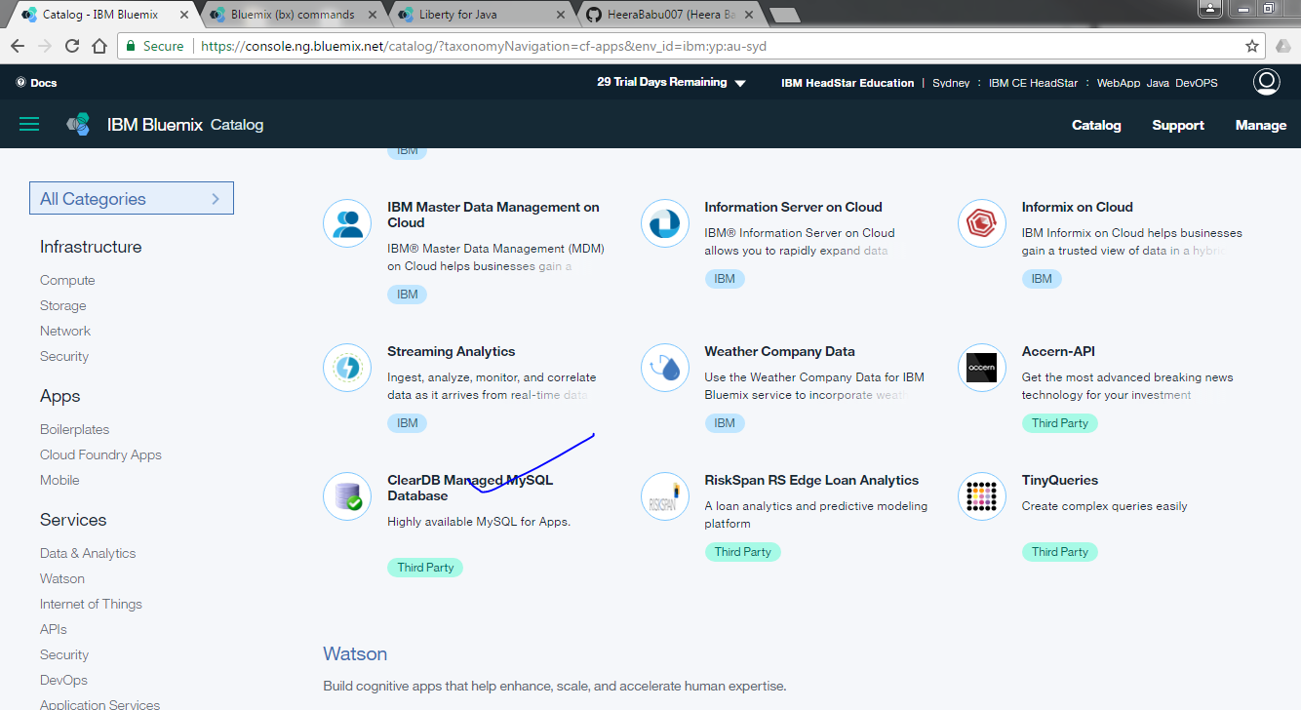Open the Manage top menu item
1301x710 pixels.
[x=1261, y=125]
